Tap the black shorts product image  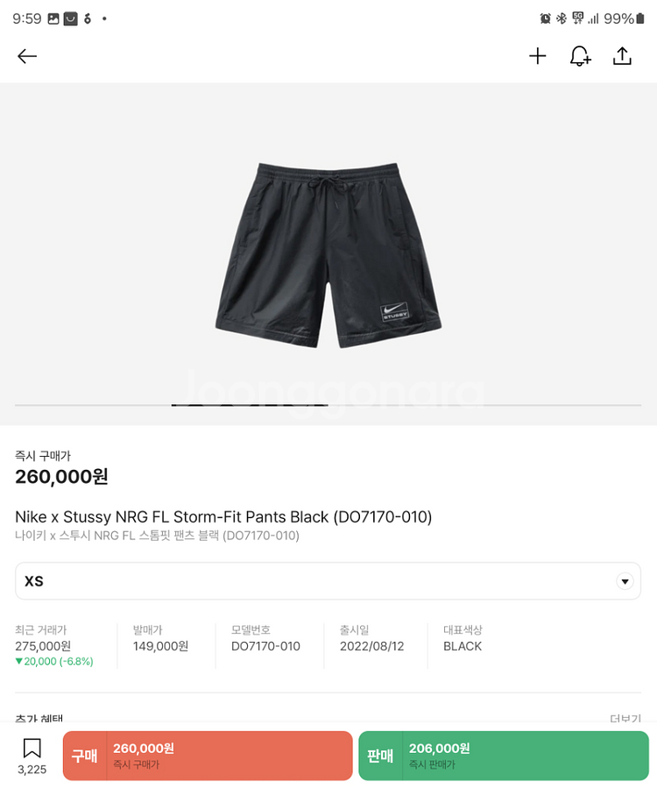tap(328, 255)
